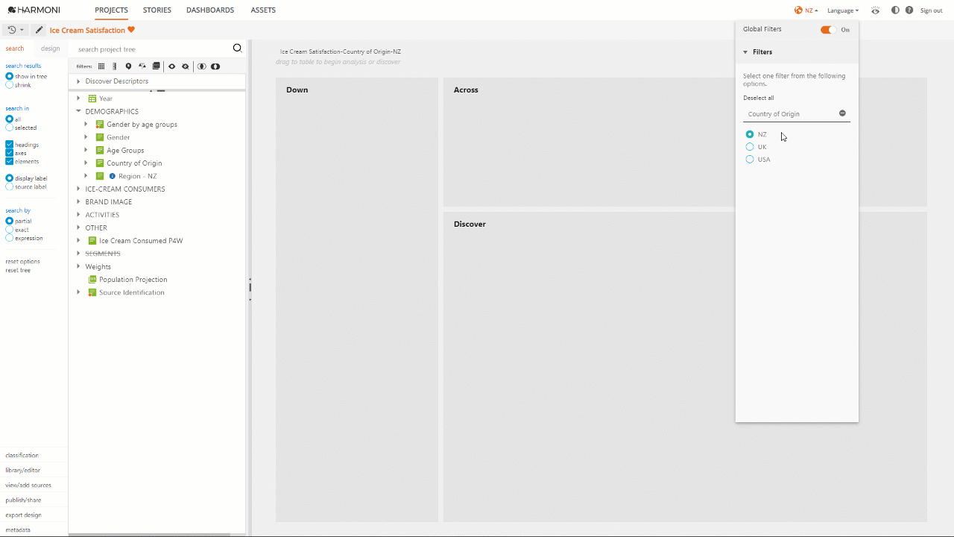Image resolution: width=954 pixels, height=537 pixels.
Task: Click the crossed-out eye filter icon
Action: 186,66
